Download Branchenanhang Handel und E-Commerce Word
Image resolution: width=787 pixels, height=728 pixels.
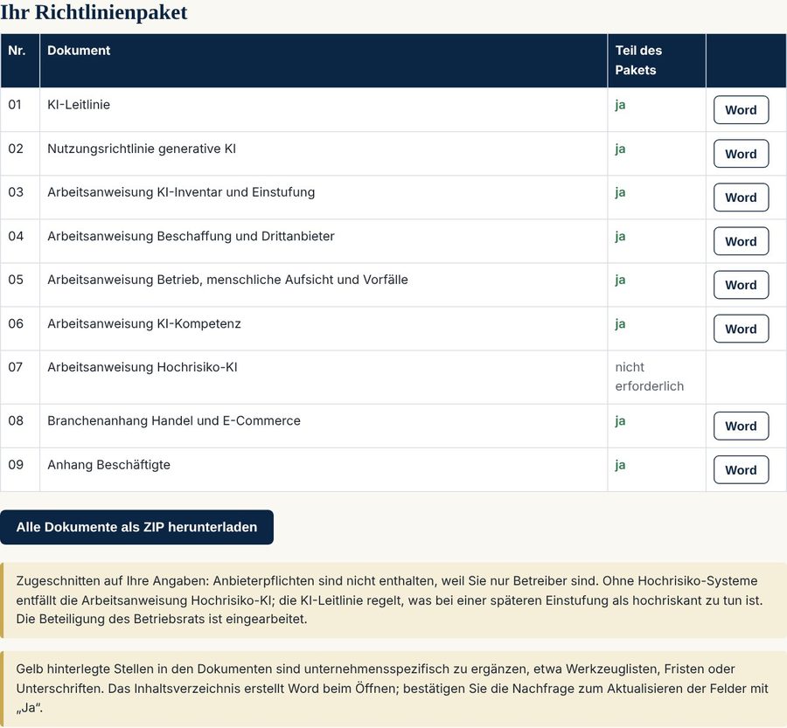click(741, 426)
